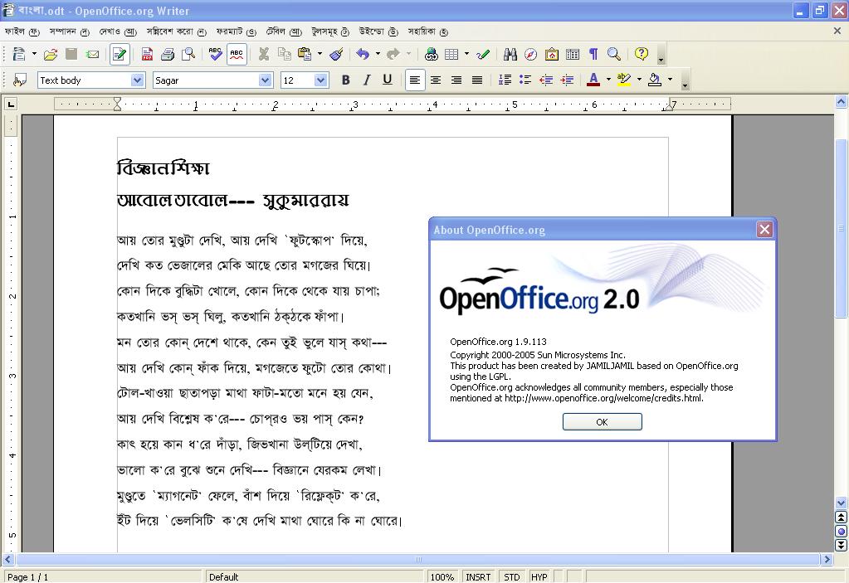
Task: Toggle Edit File mode
Action: [120, 54]
